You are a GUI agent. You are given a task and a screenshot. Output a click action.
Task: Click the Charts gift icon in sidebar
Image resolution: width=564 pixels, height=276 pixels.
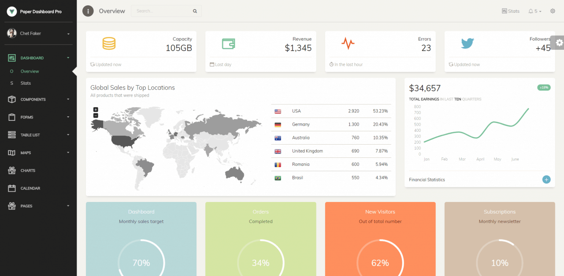pyautogui.click(x=12, y=170)
